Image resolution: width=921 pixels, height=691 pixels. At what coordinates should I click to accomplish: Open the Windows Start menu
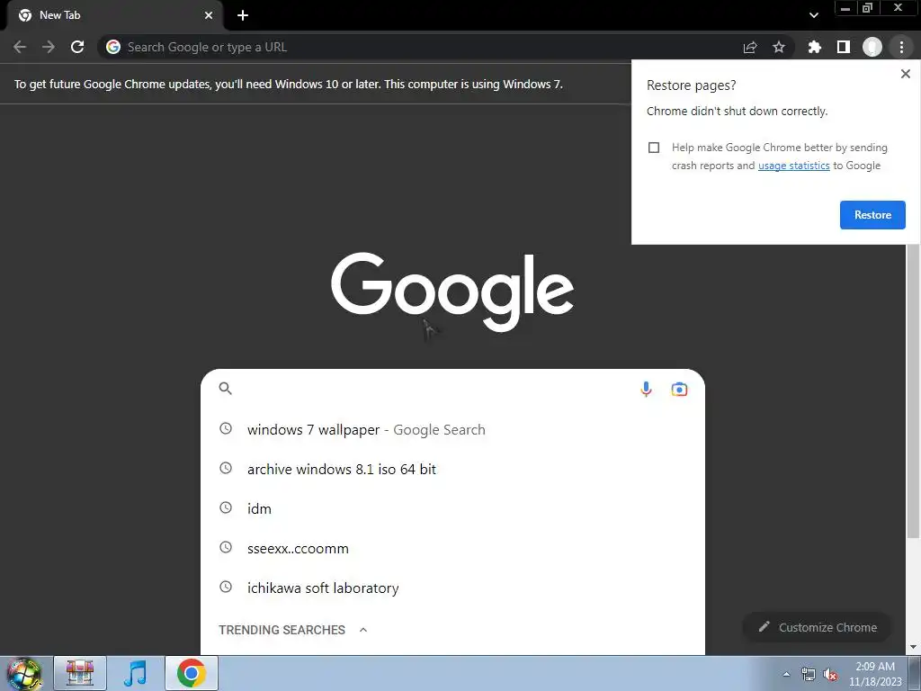point(24,673)
